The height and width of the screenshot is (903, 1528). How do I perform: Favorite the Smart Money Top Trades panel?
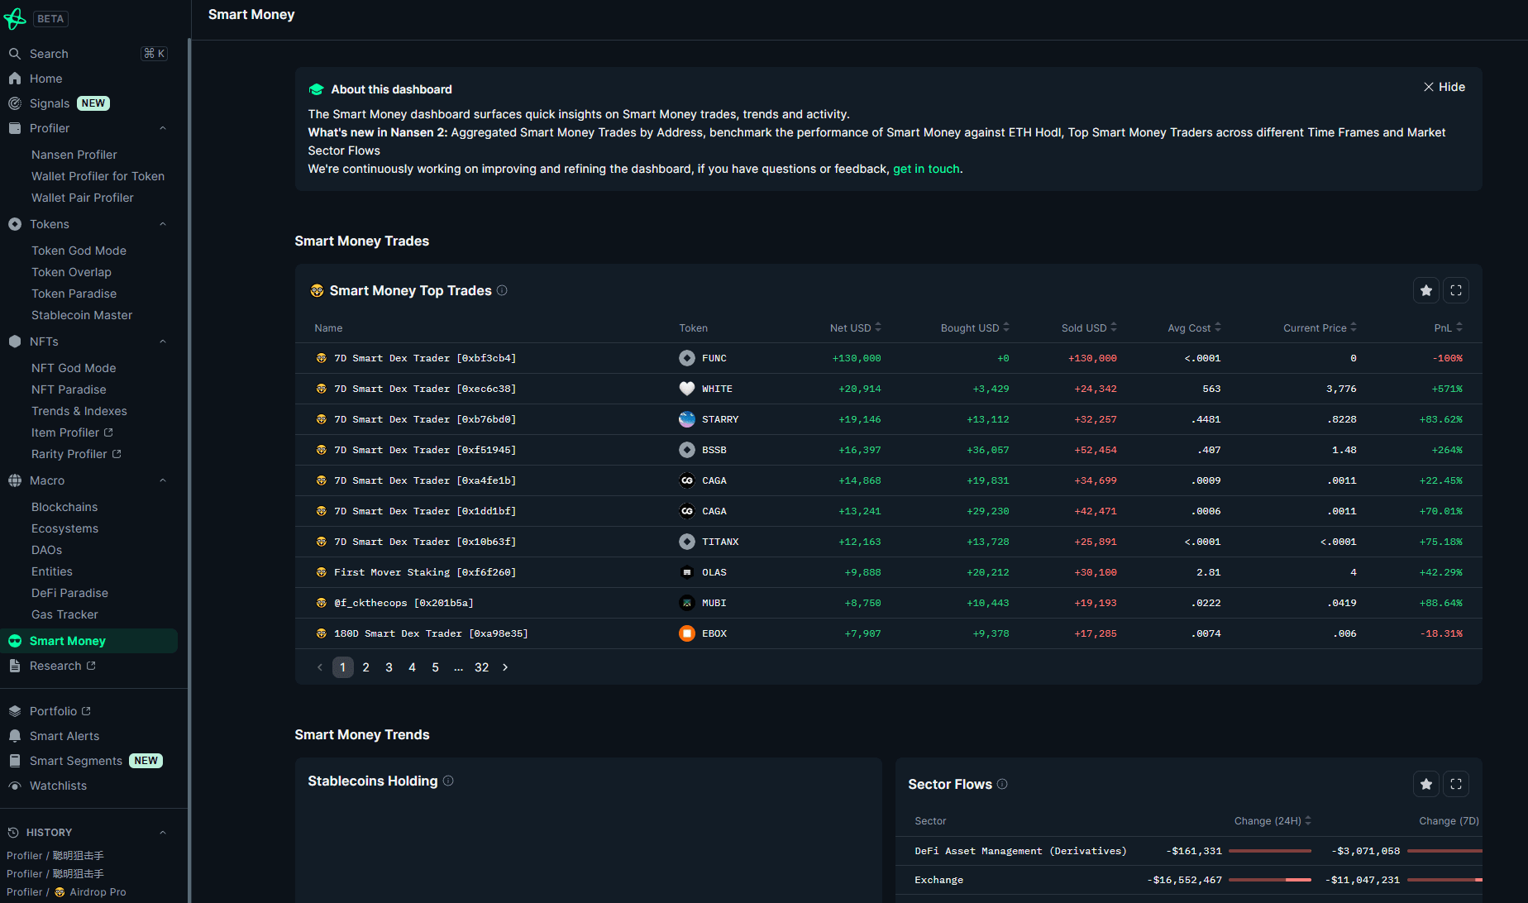tap(1425, 290)
